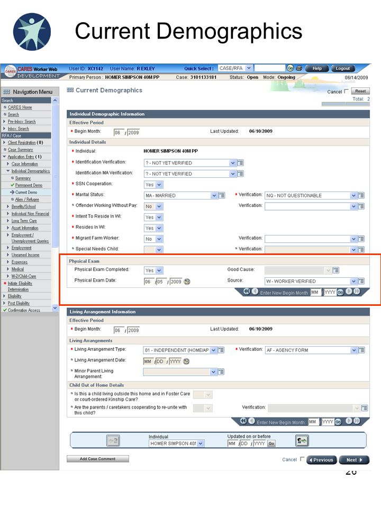This screenshot has height=508, width=381.
Task: Click the printer icon in the header
Action: (299, 68)
